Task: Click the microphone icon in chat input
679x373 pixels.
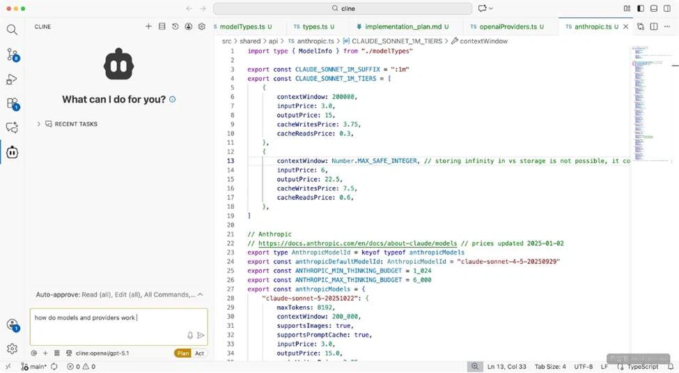Action: (x=189, y=335)
